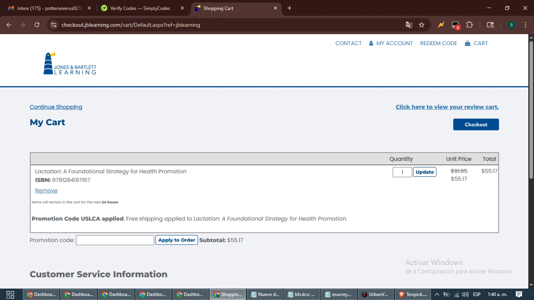Go forward in browser history
This screenshot has height=300, width=534.
23,25
